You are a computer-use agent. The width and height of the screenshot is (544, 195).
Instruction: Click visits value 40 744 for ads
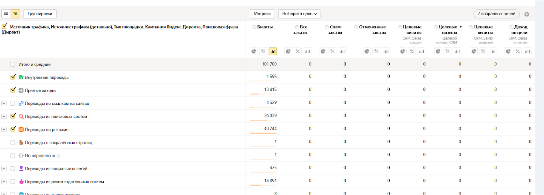tap(270, 130)
